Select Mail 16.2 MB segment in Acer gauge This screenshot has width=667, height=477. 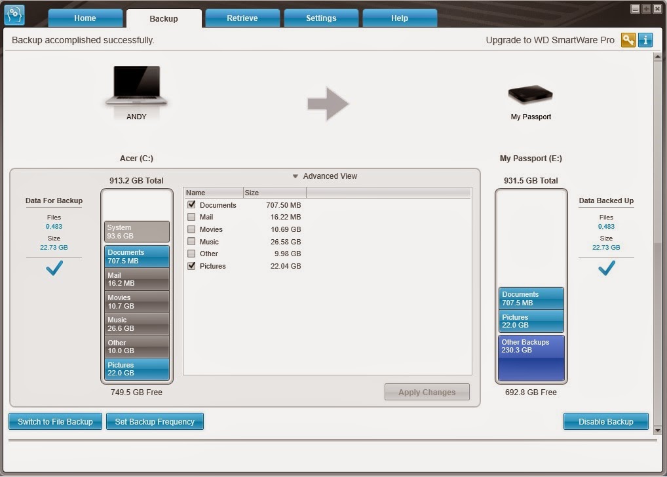click(136, 278)
